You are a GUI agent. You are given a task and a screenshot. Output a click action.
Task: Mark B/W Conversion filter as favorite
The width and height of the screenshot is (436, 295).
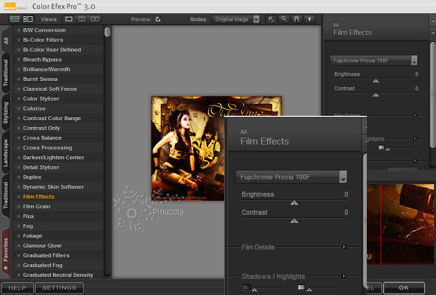(19, 30)
